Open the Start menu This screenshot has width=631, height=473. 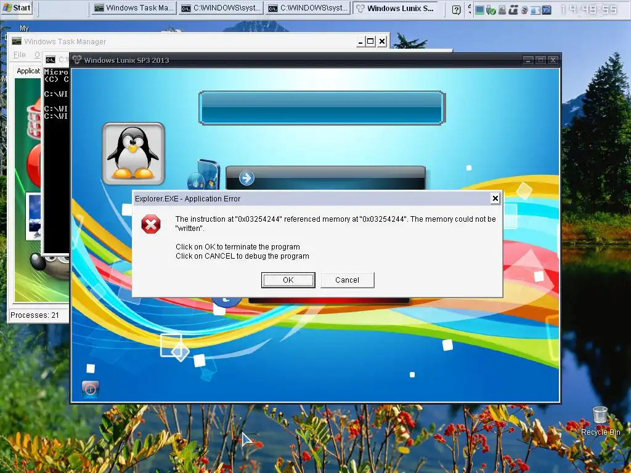click(17, 7)
